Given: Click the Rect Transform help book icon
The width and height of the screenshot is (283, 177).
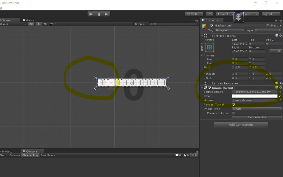Looking at the screenshot, I should (x=277, y=36).
